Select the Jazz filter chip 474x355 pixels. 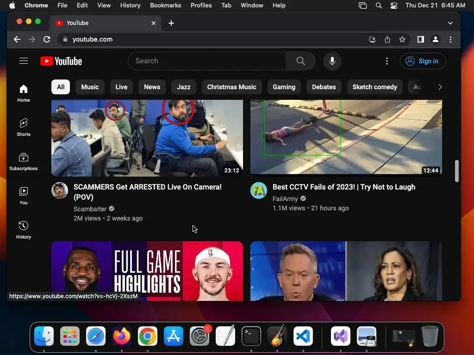tap(183, 87)
